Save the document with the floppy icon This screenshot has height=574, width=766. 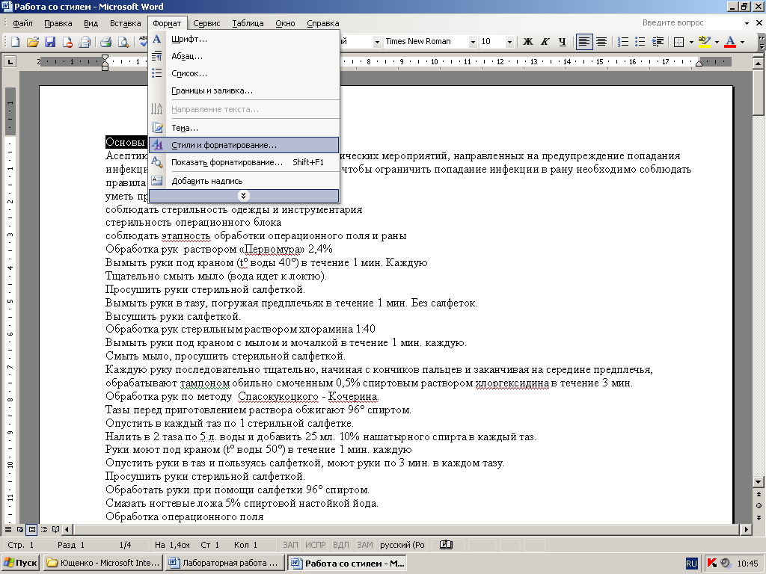pyautogui.click(x=50, y=42)
